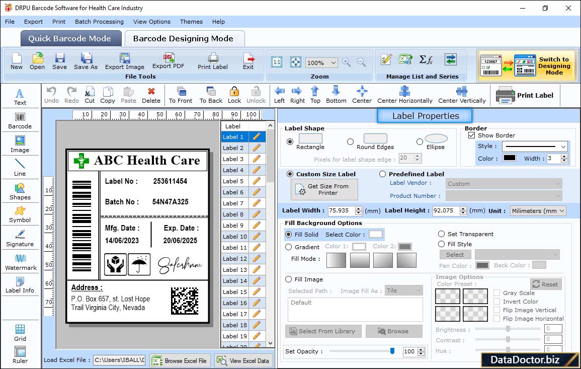The height and width of the screenshot is (369, 581).
Task: Click the 1:1 actual size zoom icon
Action: (x=277, y=62)
